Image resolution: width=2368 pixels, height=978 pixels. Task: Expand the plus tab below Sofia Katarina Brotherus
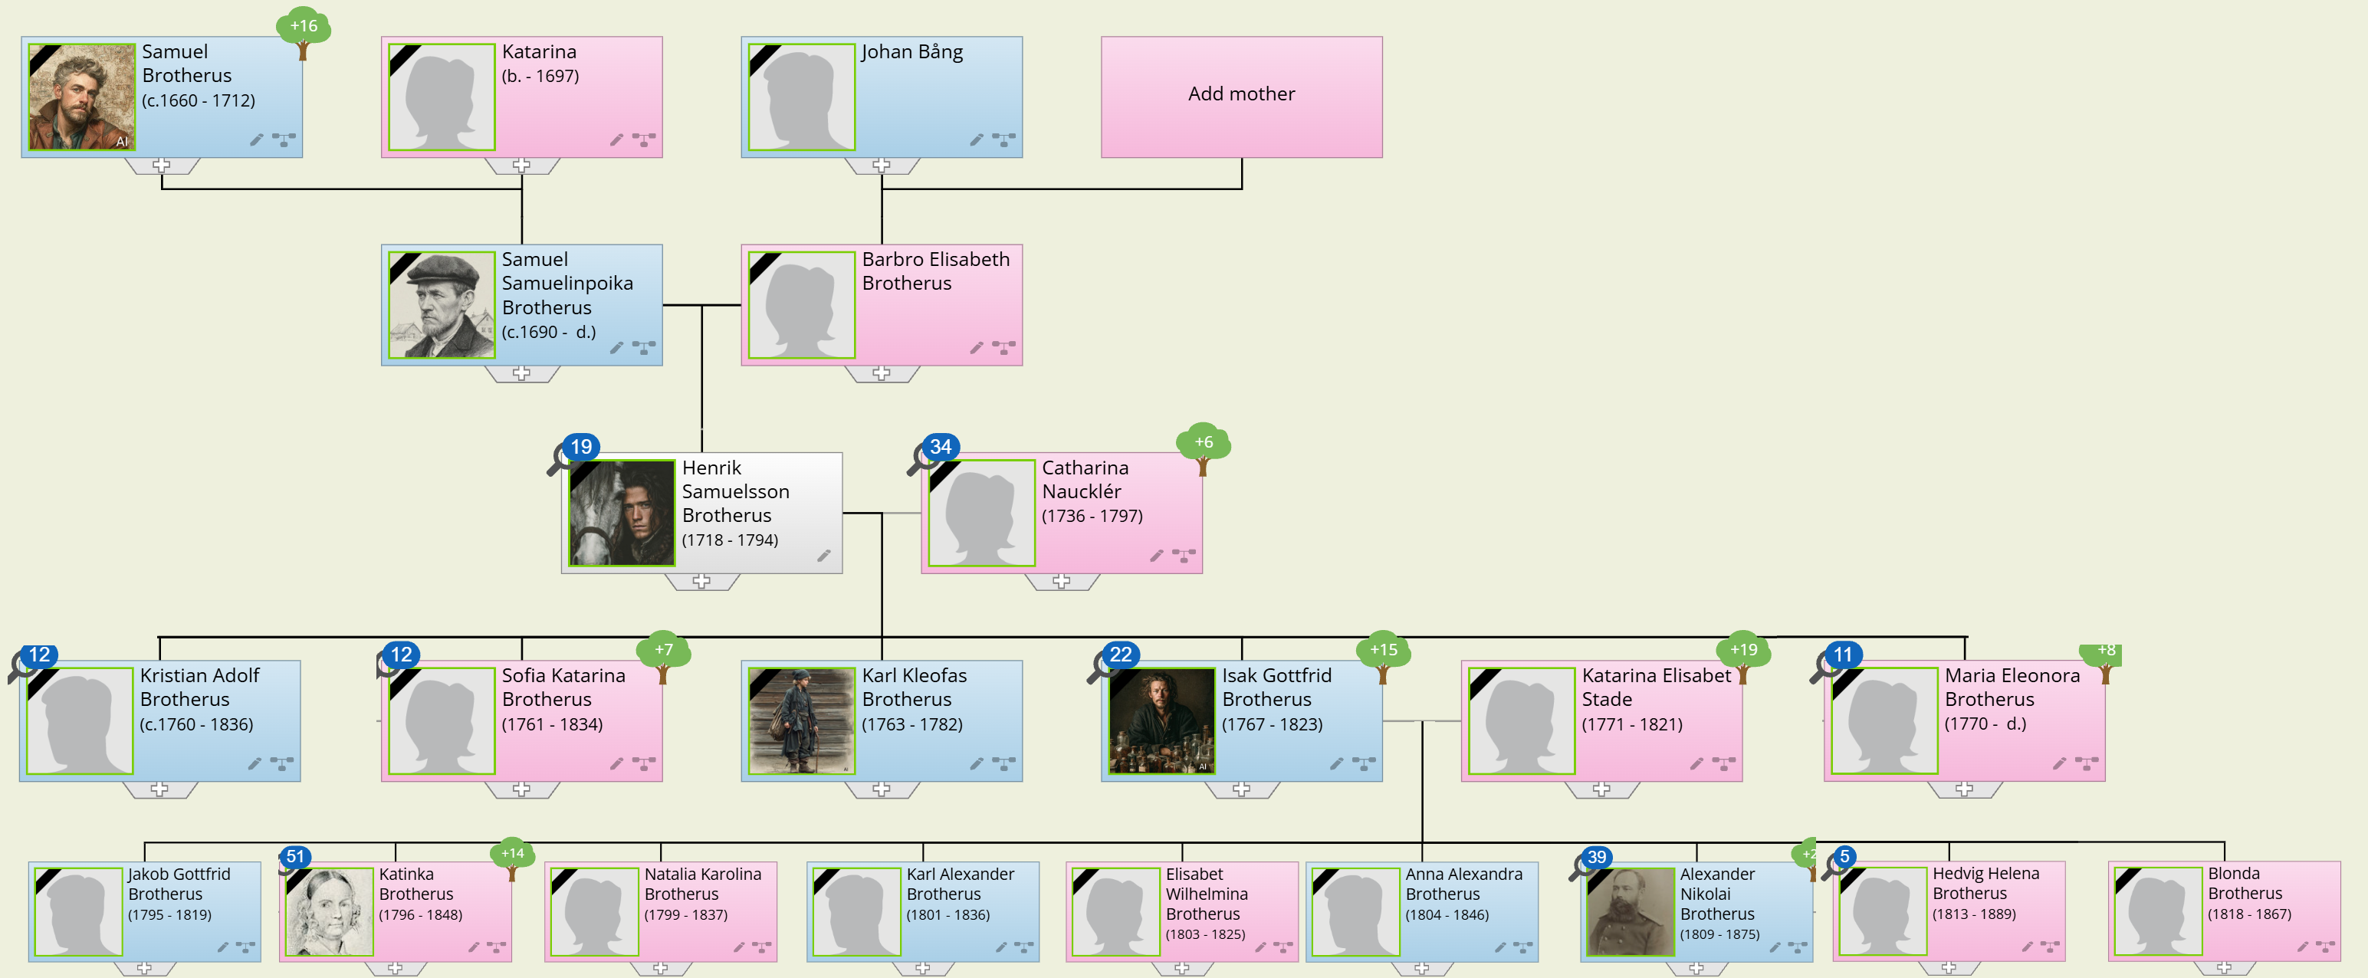[521, 789]
